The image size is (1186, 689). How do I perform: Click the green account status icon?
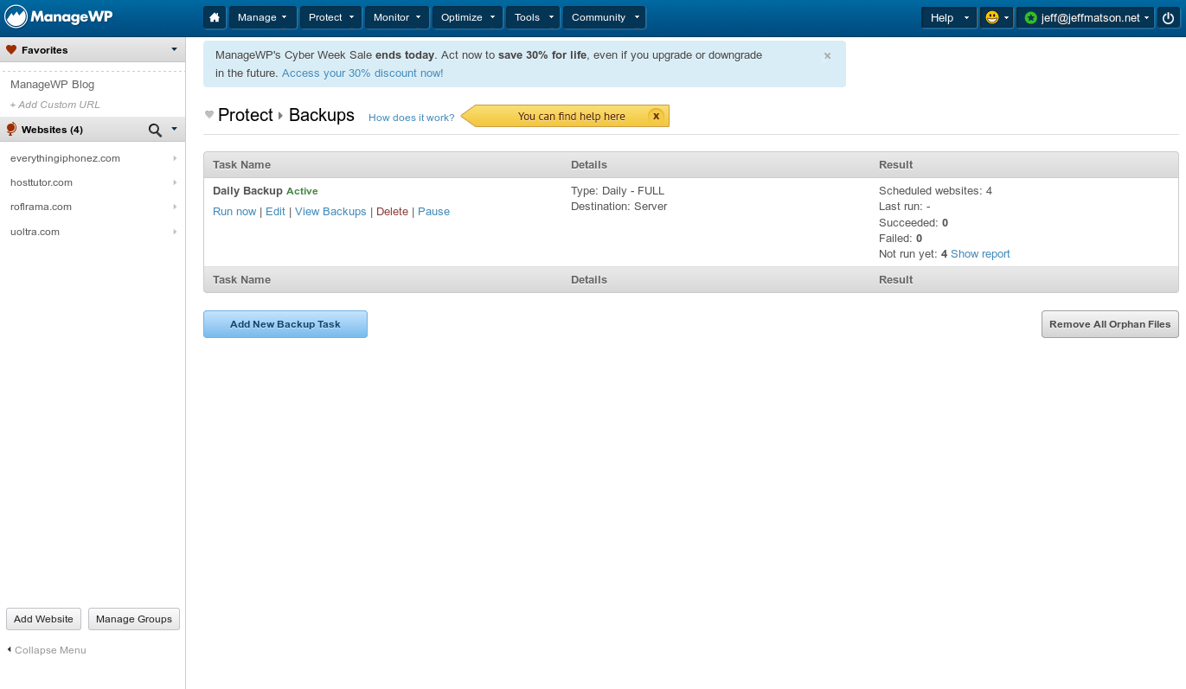click(x=1030, y=17)
